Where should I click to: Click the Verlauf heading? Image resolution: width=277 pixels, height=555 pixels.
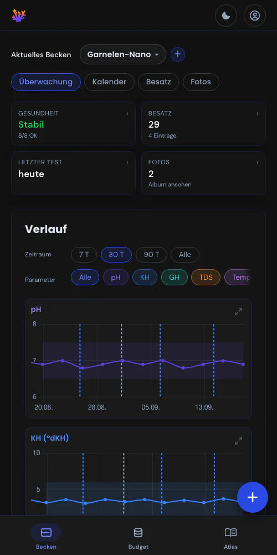click(x=46, y=229)
